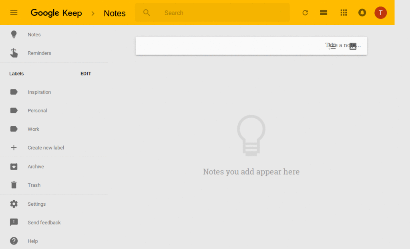Click the Take a note field
Image resolution: width=410 pixels, height=249 pixels.
pyautogui.click(x=251, y=46)
